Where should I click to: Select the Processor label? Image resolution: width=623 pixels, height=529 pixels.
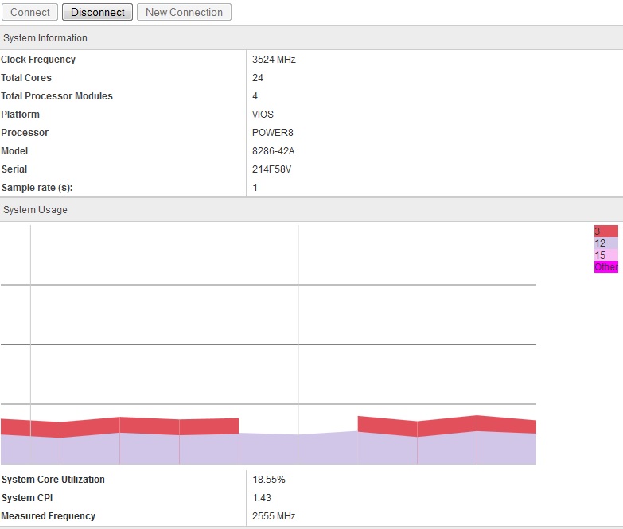(25, 133)
